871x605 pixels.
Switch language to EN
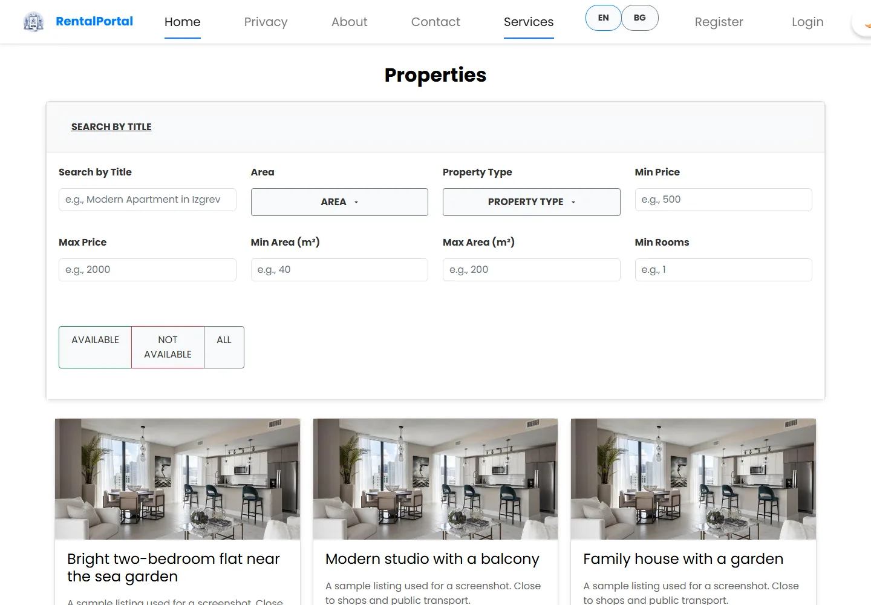coord(603,18)
